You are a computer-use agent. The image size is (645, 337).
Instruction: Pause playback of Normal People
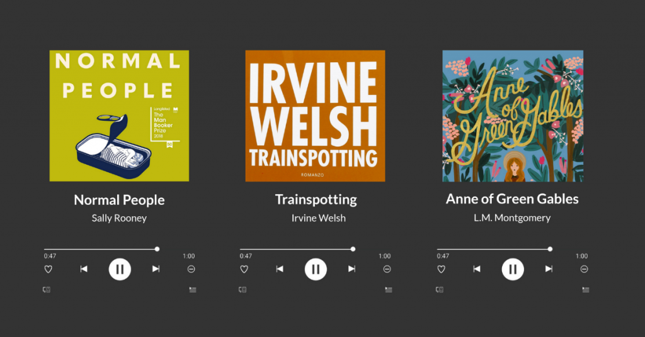click(x=120, y=269)
